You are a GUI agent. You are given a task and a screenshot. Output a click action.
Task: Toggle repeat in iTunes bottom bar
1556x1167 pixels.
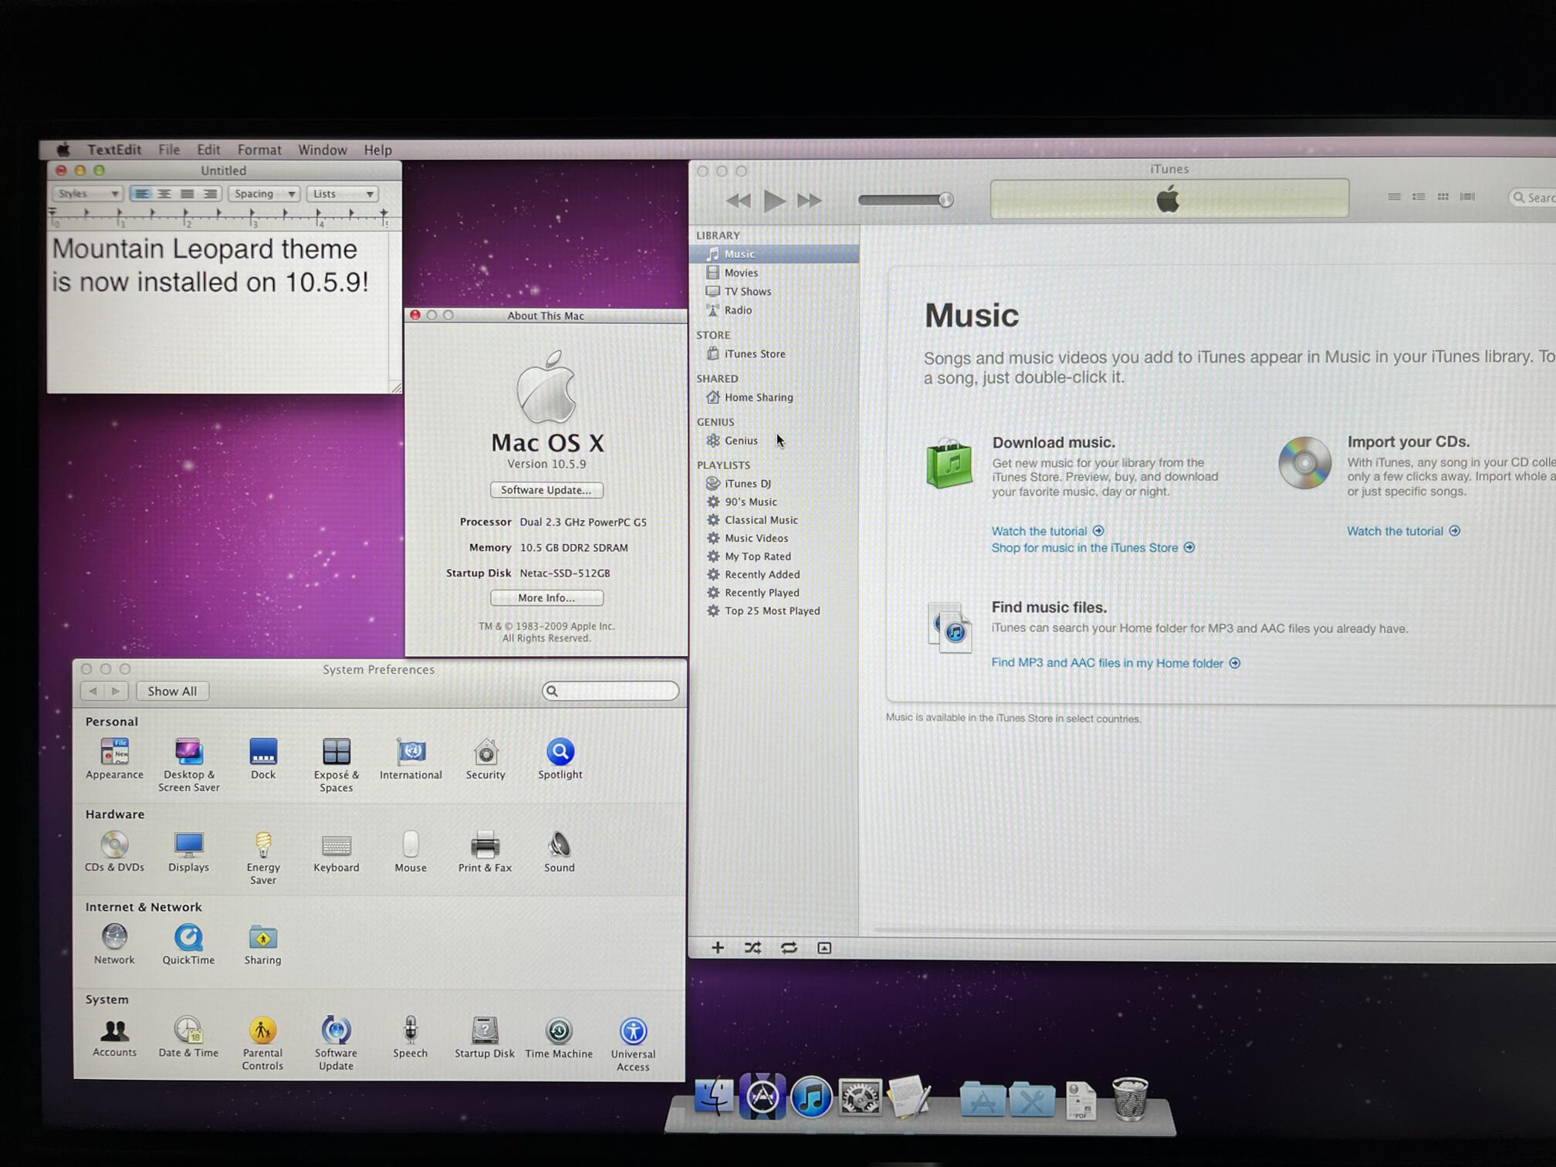[789, 948]
